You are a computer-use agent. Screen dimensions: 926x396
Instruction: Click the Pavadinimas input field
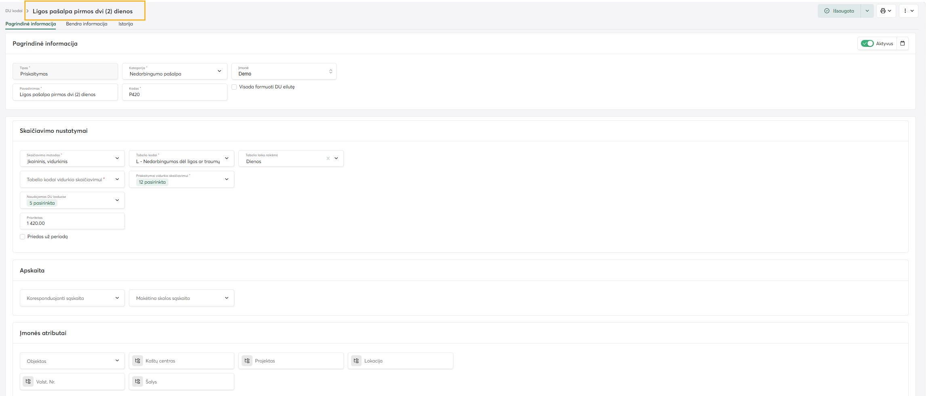tap(65, 92)
